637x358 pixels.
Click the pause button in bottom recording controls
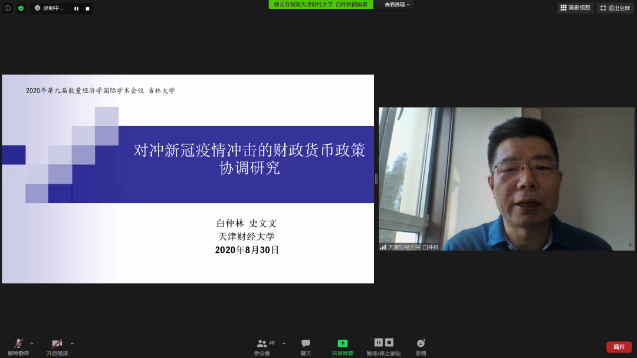379,343
